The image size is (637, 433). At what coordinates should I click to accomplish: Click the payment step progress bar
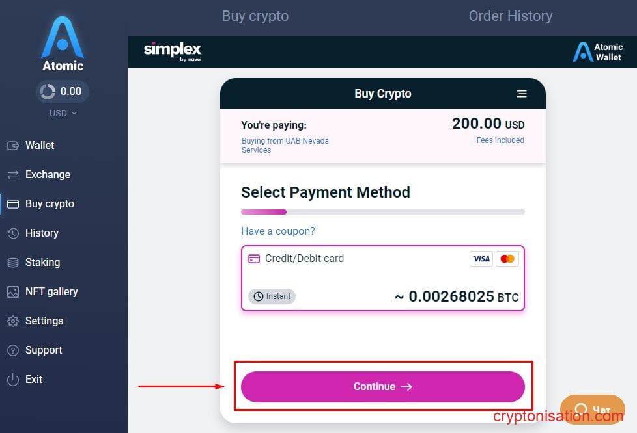(382, 211)
